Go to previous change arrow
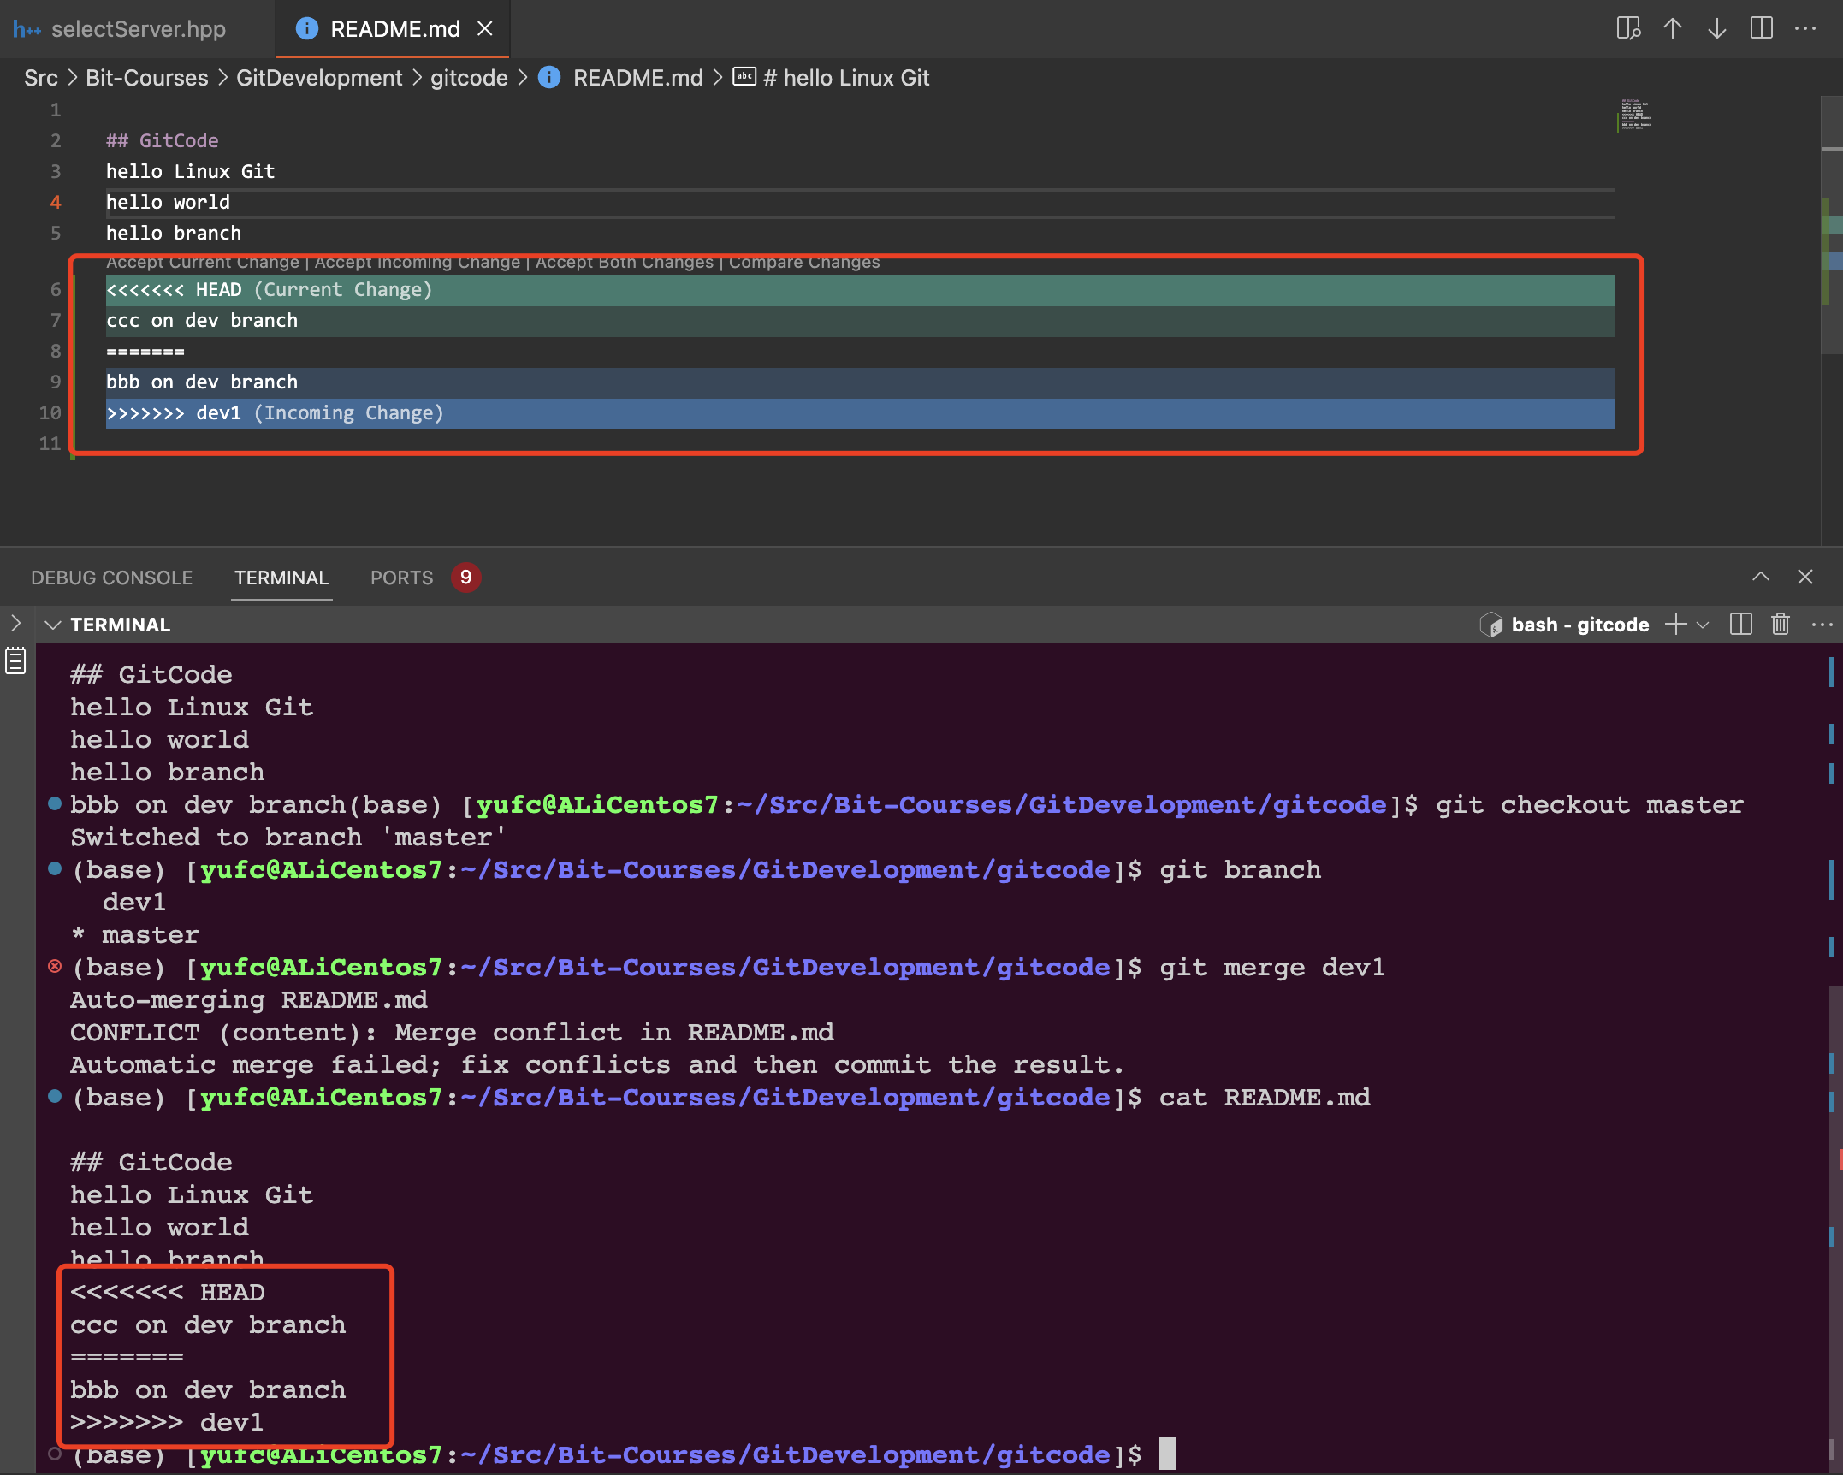Image resolution: width=1843 pixels, height=1475 pixels. point(1673,28)
